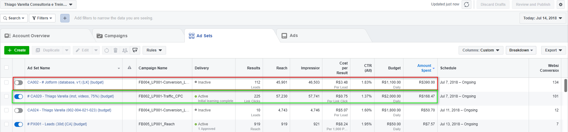Check the box for CA024 ad set row
Screen dimensions: 568x132
coord(6,110)
